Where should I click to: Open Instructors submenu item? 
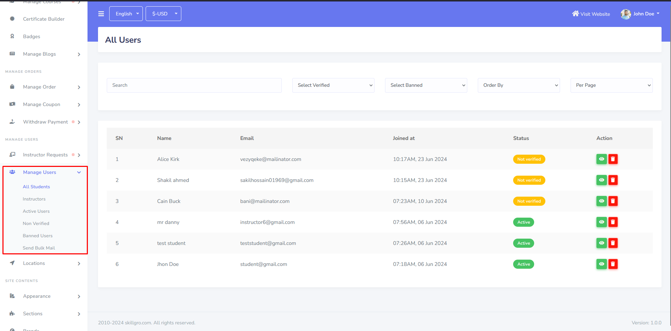pyautogui.click(x=34, y=199)
